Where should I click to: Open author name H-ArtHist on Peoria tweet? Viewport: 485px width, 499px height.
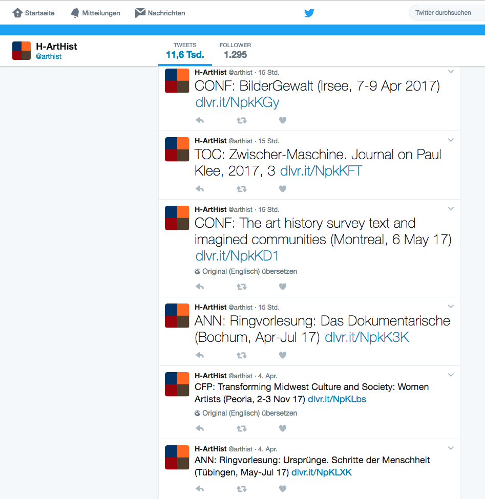pyautogui.click(x=210, y=376)
